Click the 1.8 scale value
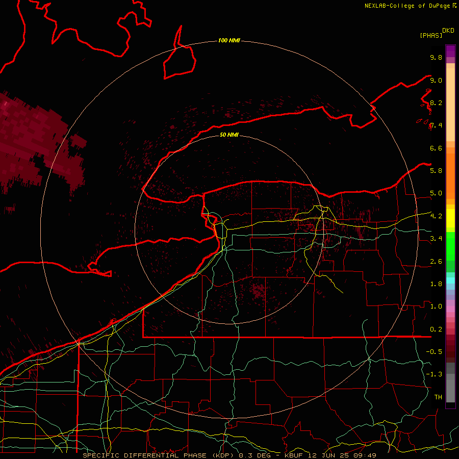The height and width of the screenshot is (459, 459). [436, 284]
